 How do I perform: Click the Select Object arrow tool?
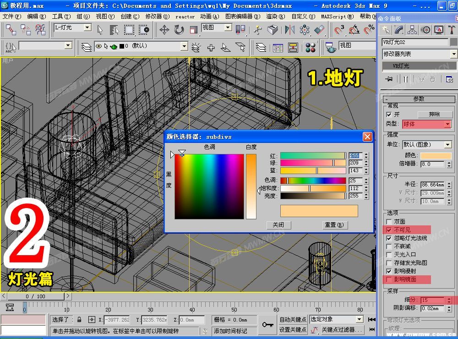[x=100, y=30]
